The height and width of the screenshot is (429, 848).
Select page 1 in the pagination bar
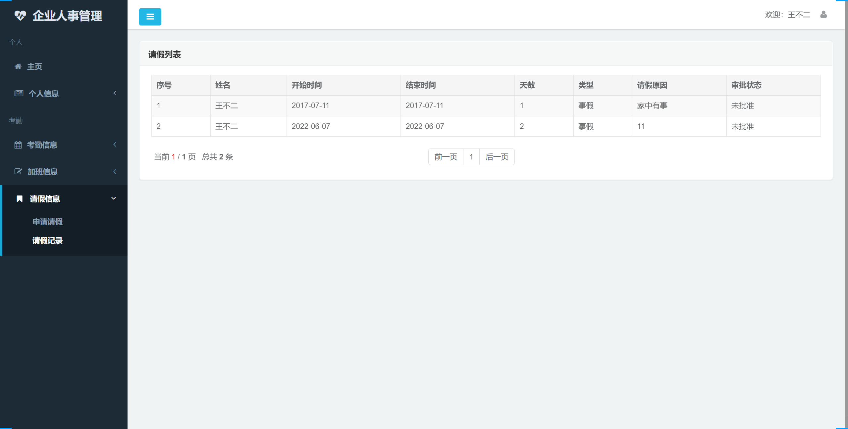471,157
